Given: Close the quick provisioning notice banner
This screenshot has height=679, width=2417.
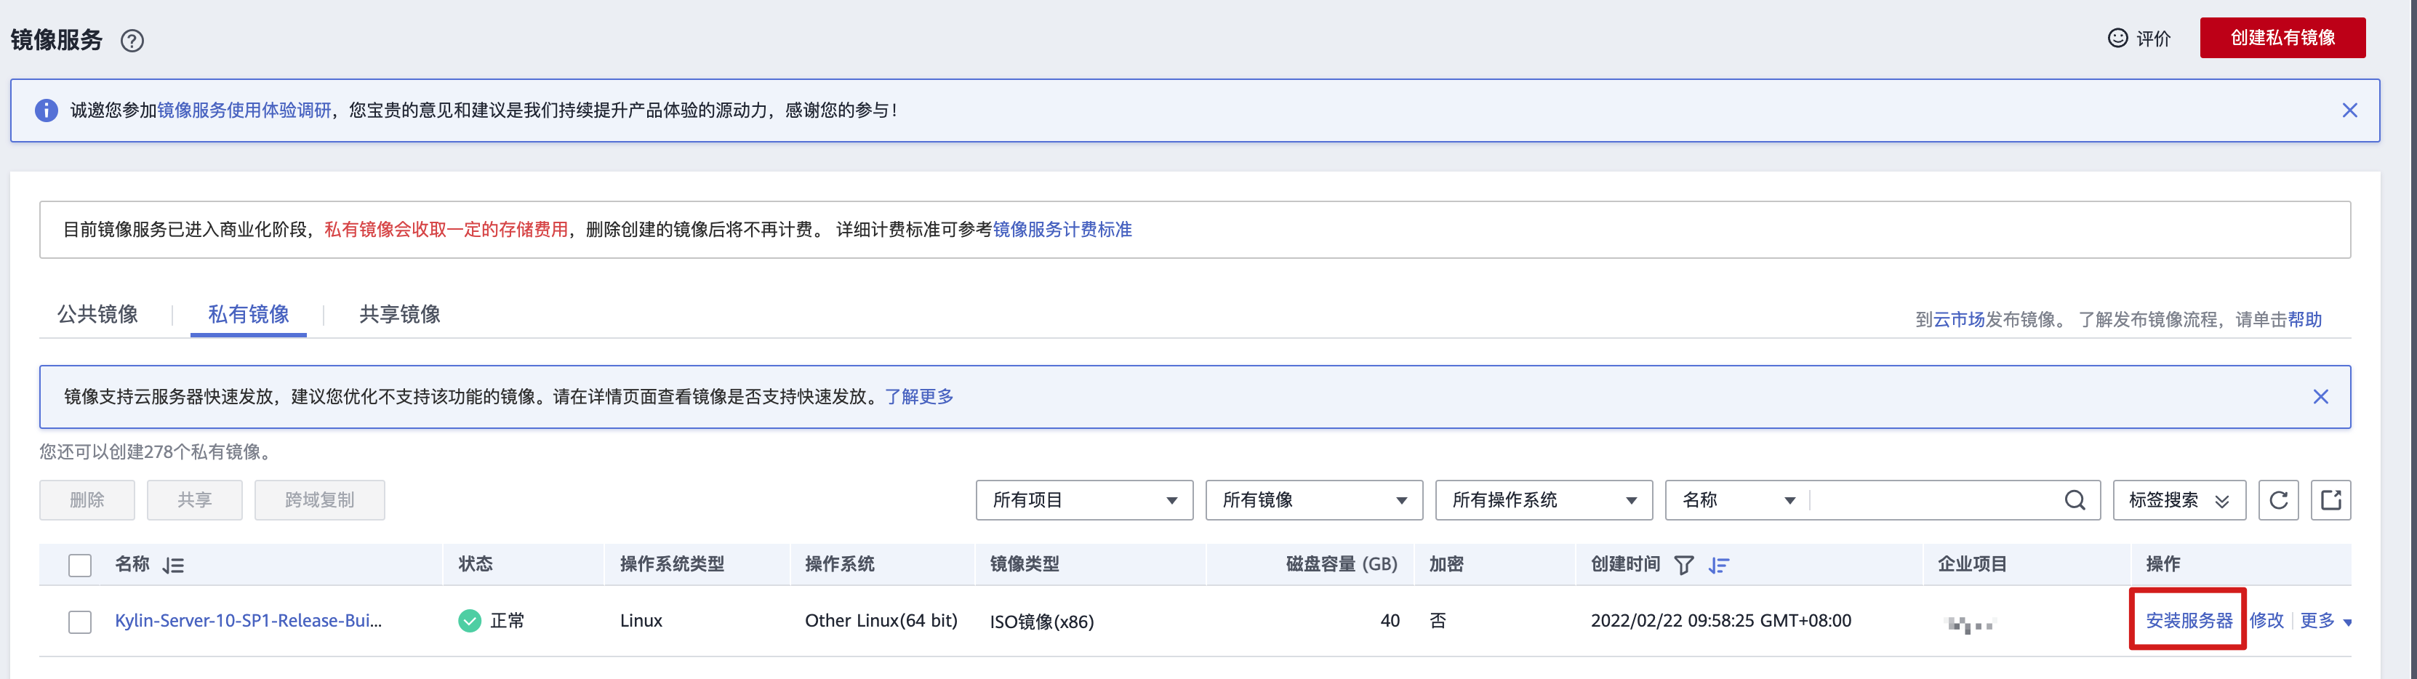Looking at the screenshot, I should 2320,397.
